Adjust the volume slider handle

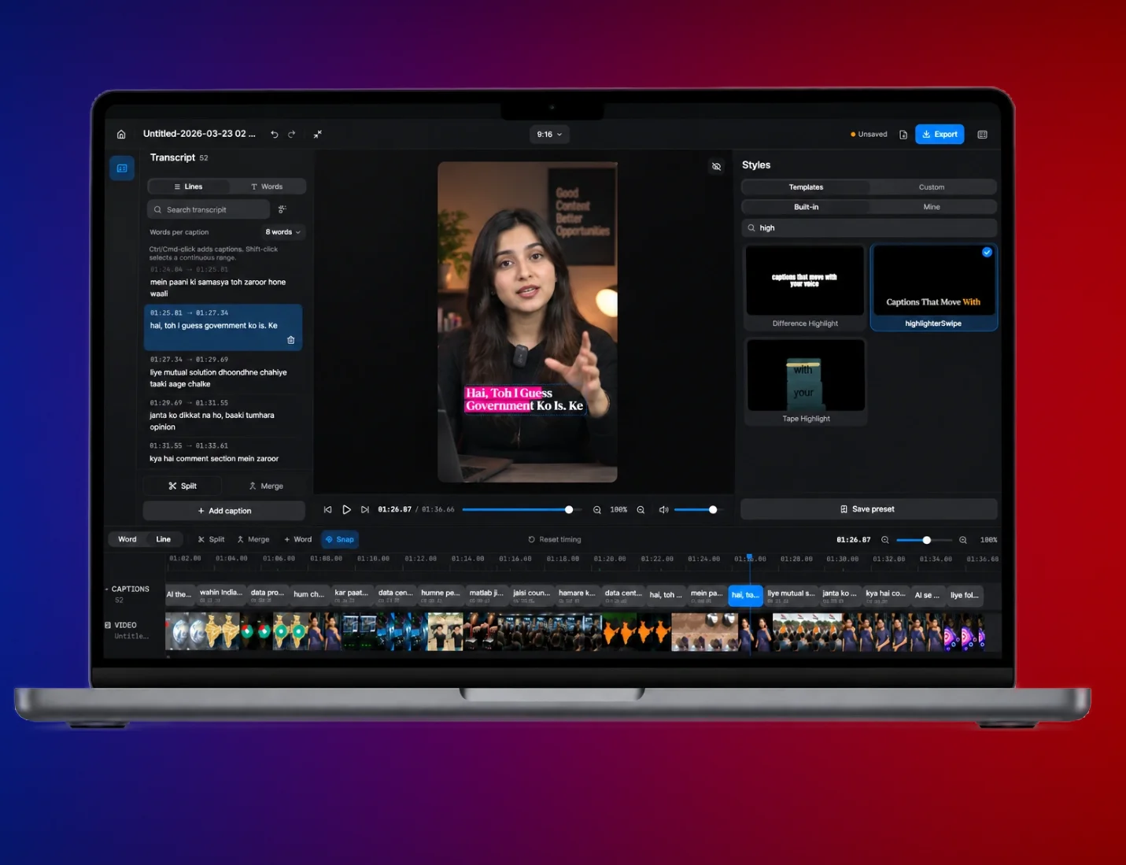click(x=713, y=510)
